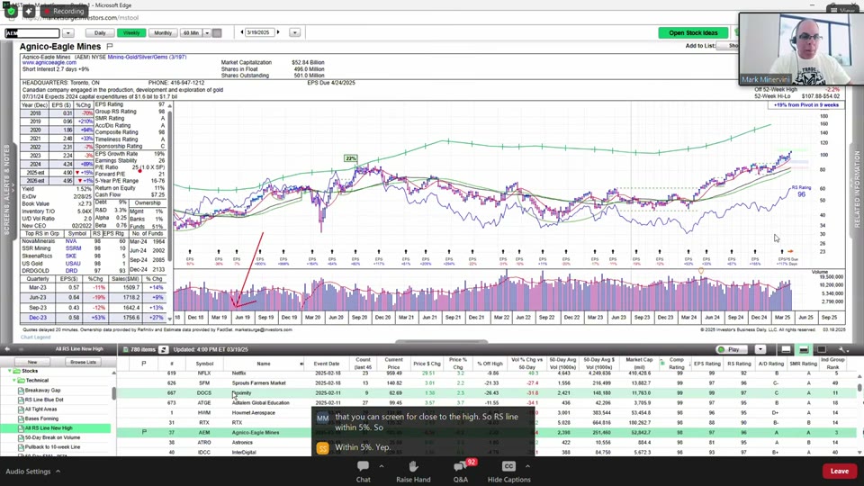
Task: Select Pullback to 10-week Line list
Action: pos(52,447)
